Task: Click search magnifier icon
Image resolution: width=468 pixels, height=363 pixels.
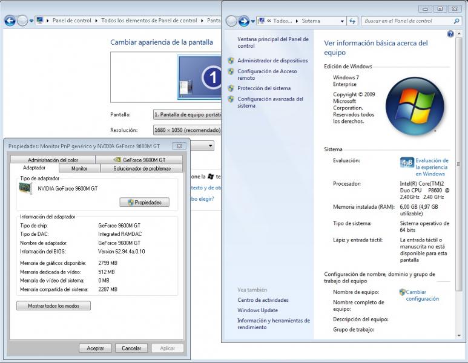Action: click(x=456, y=21)
